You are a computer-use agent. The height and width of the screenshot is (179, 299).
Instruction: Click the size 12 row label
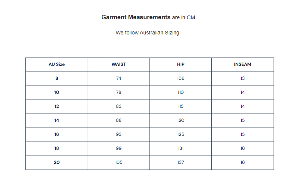[x=57, y=106]
